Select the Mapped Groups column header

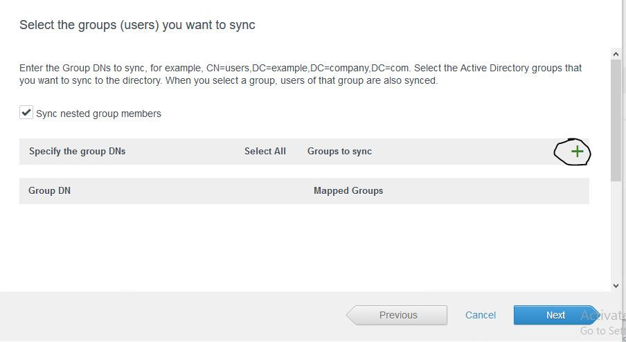[348, 190]
